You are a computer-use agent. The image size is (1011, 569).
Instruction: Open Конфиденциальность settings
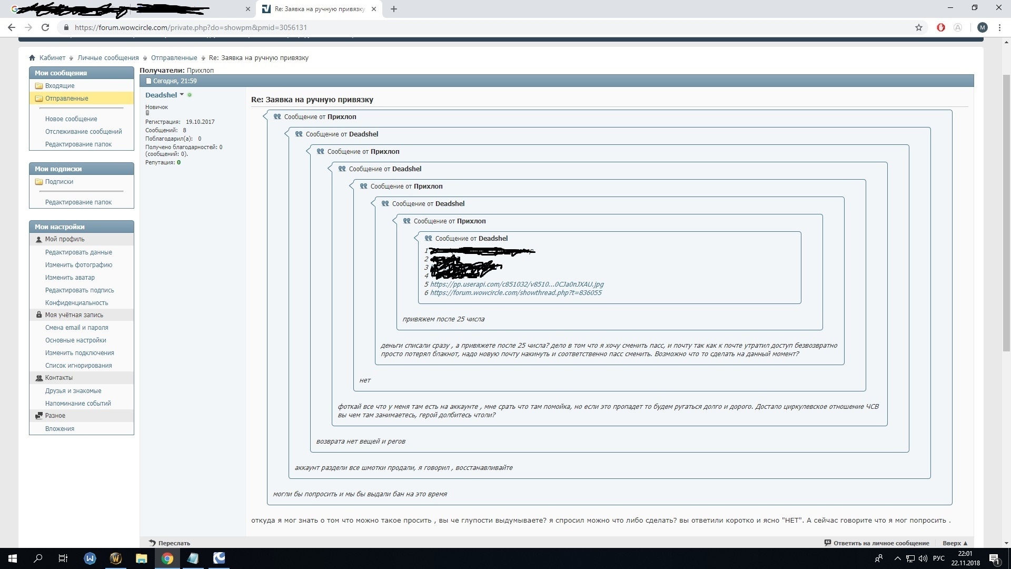(76, 303)
